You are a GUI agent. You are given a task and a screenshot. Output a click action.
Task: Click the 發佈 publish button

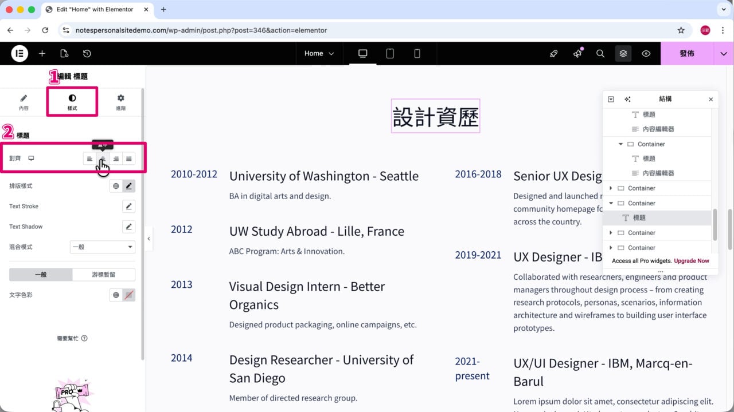pyautogui.click(x=687, y=53)
